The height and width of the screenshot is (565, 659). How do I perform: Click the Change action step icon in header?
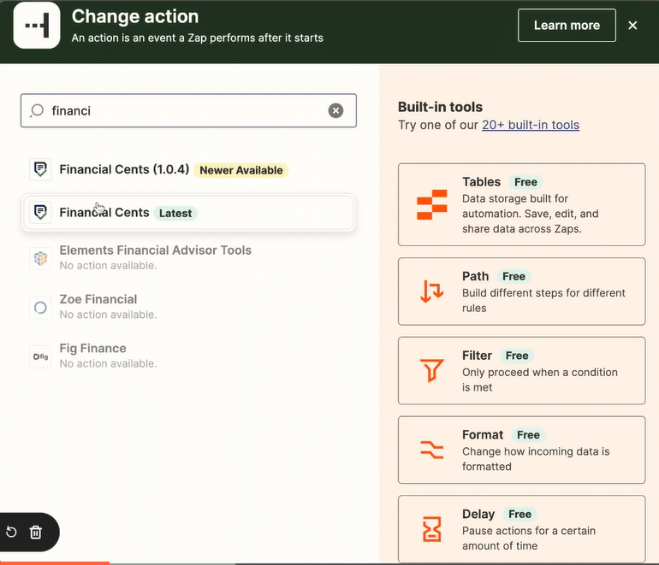pos(37,25)
